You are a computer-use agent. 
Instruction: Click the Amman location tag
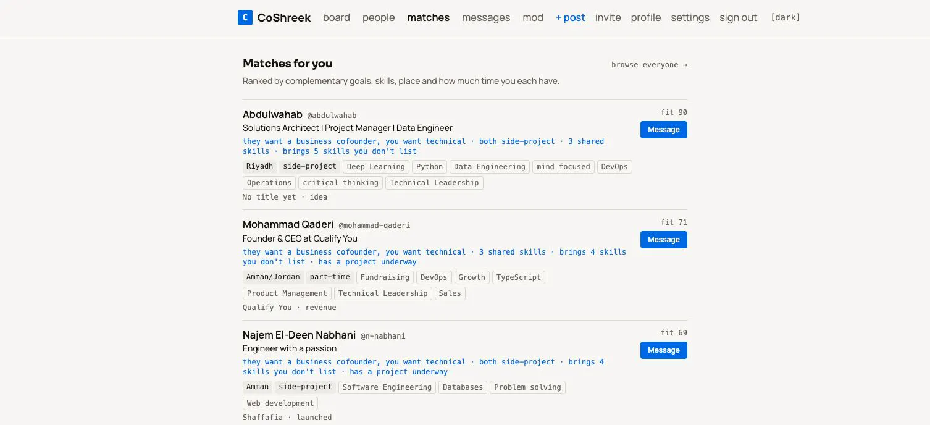tap(258, 387)
